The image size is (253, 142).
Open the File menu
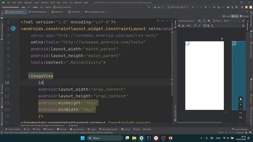(9, 3)
